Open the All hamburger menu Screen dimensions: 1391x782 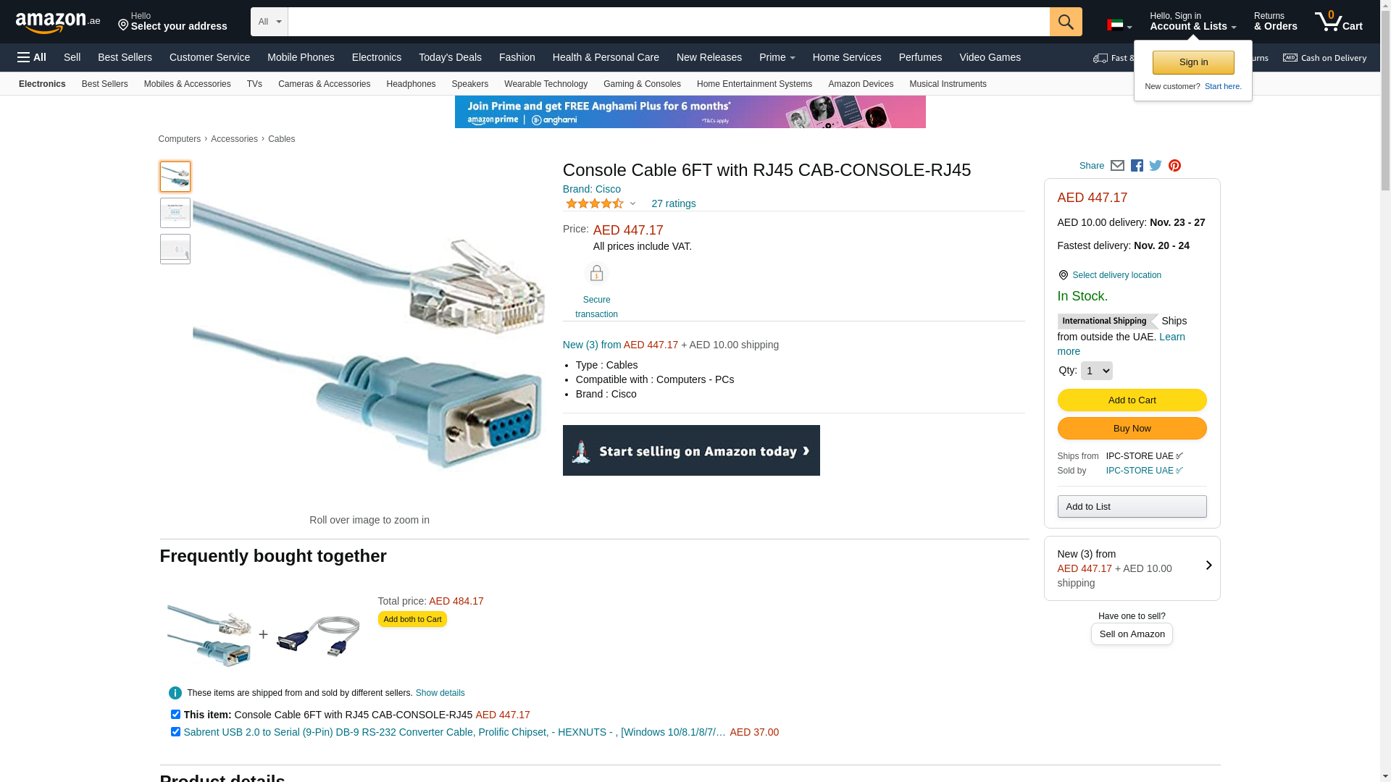32,57
